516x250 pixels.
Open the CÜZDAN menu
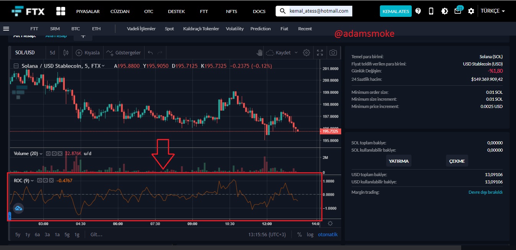tap(120, 11)
